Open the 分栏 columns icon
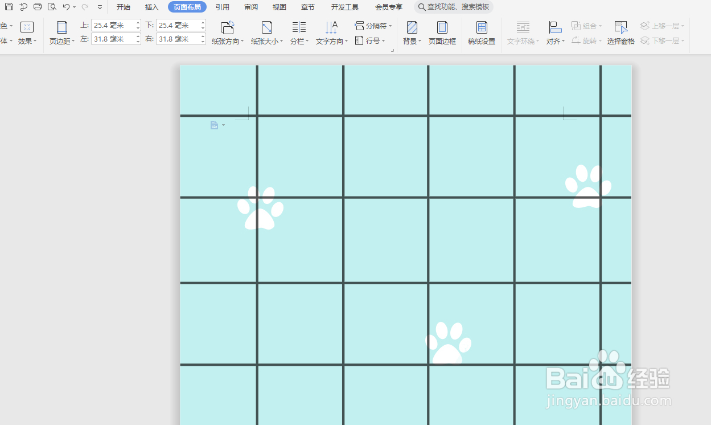The width and height of the screenshot is (711, 425). pos(299,27)
